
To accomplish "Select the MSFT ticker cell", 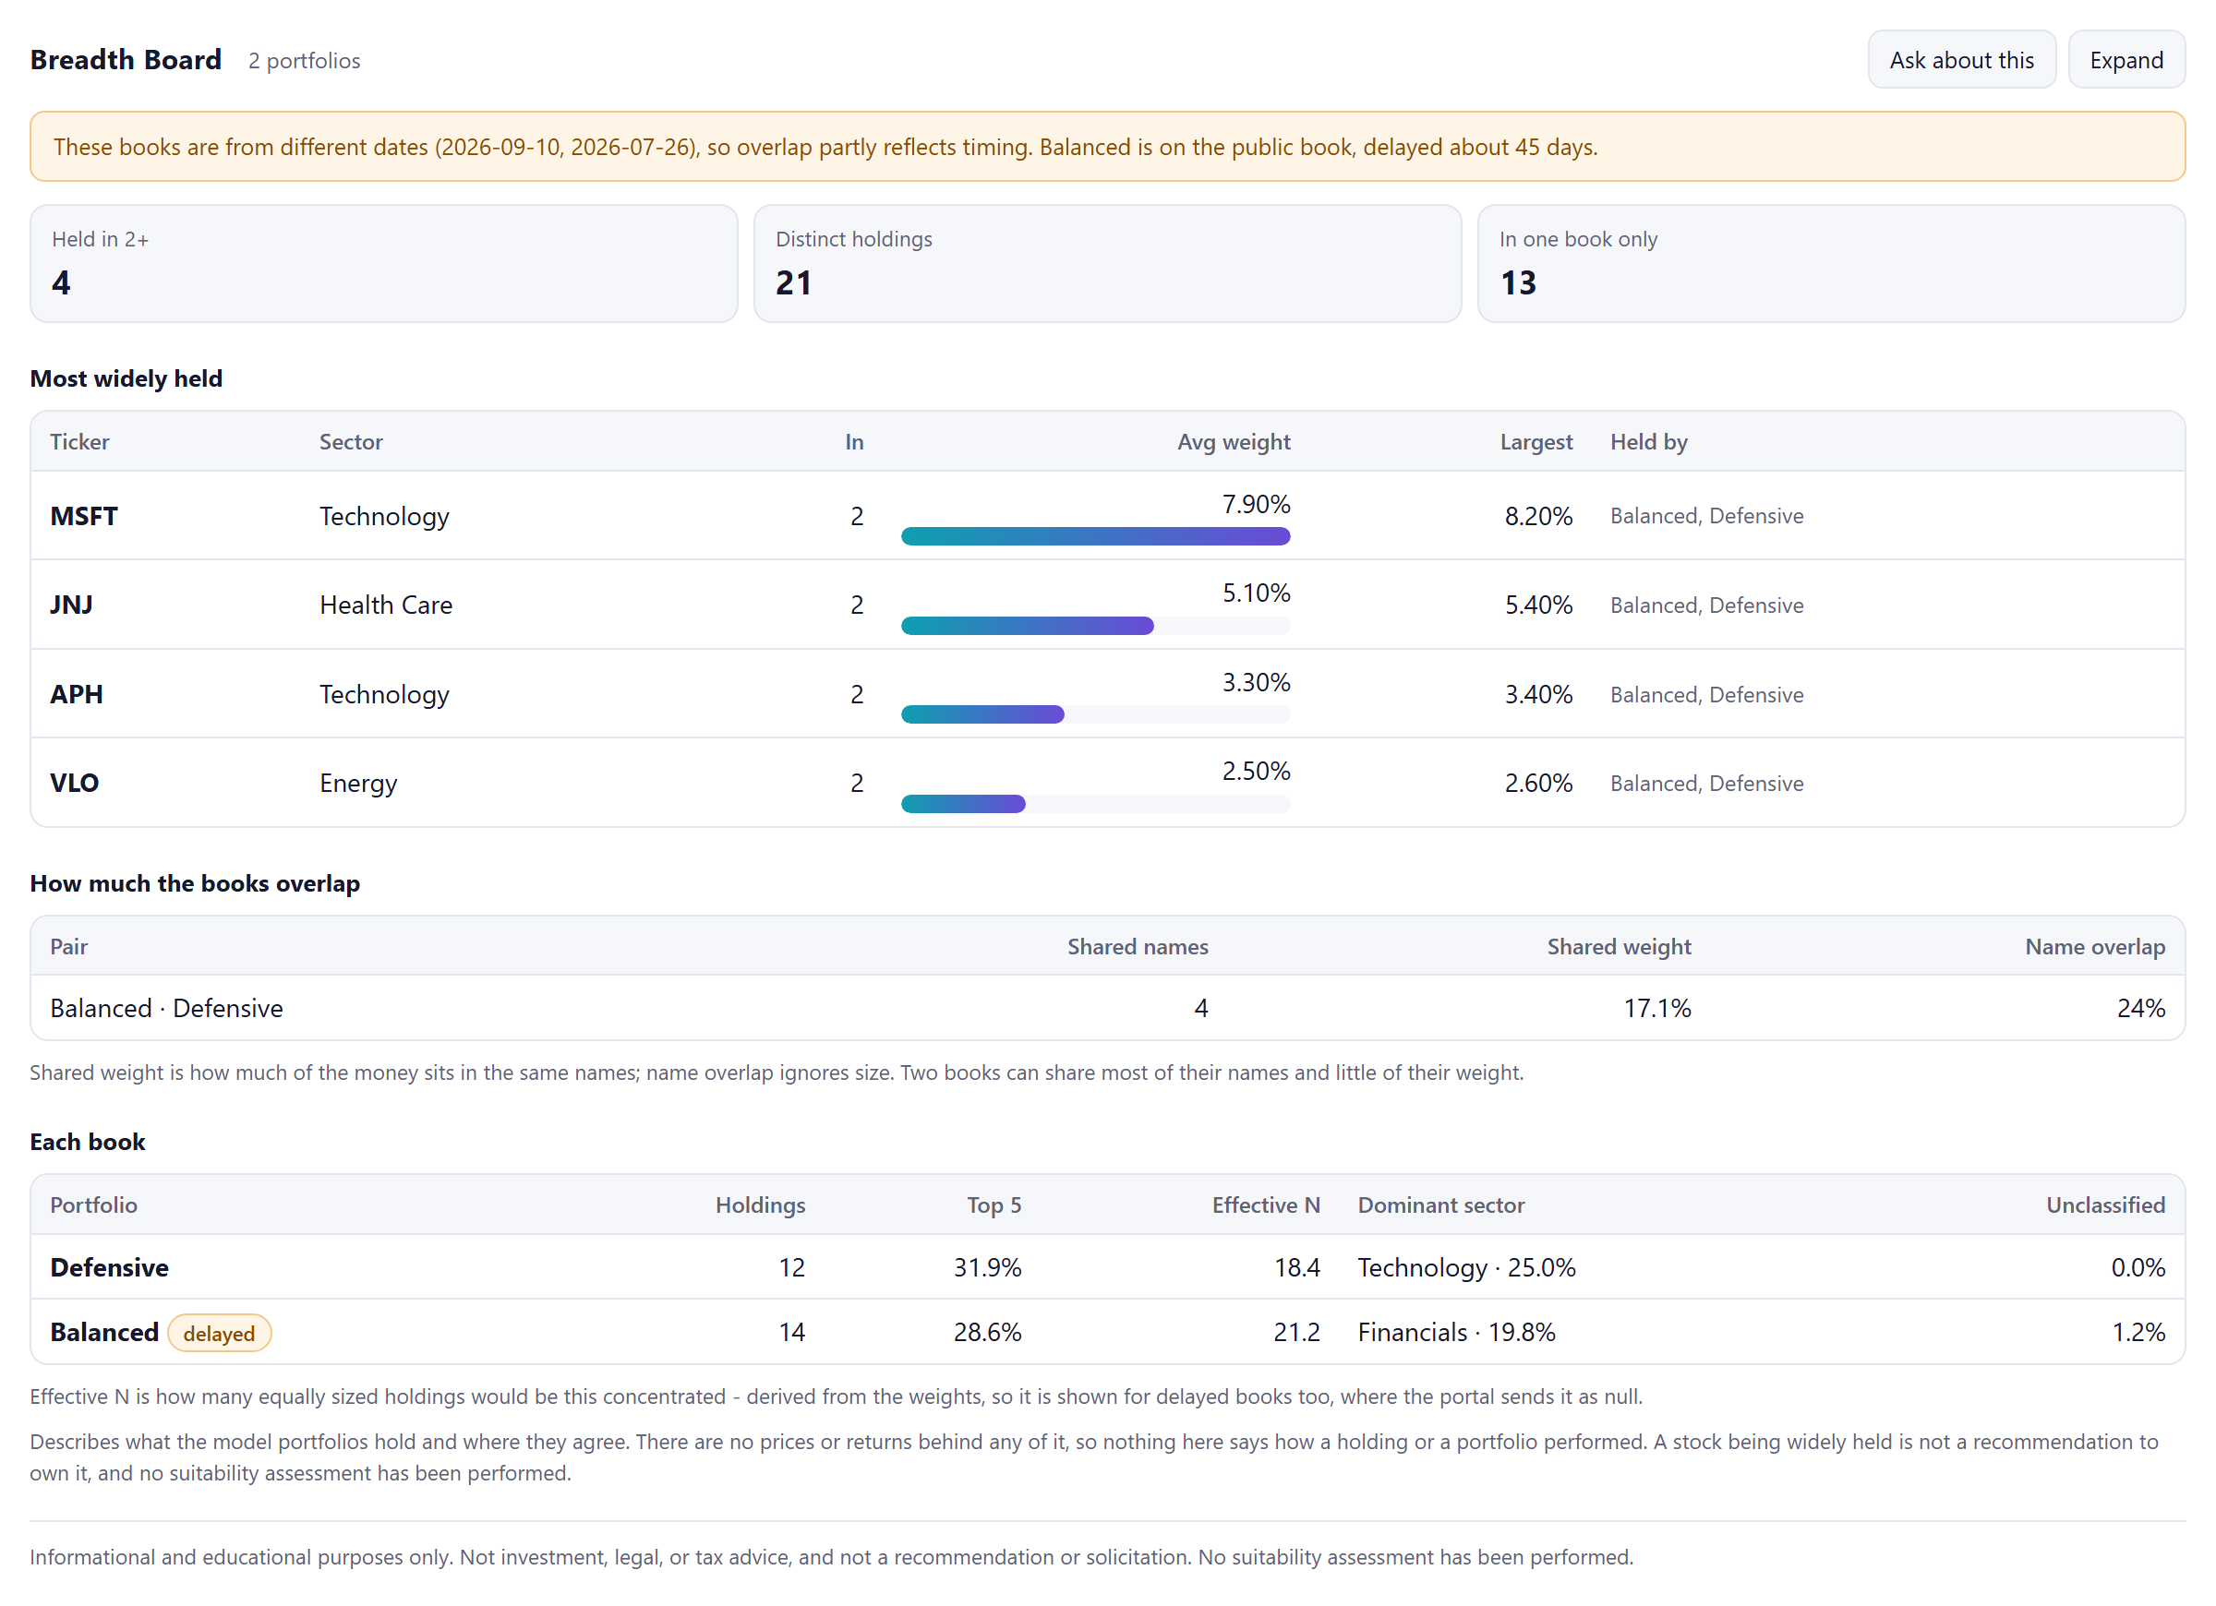I will click(84, 516).
